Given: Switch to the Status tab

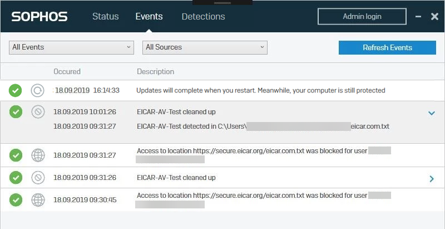Looking at the screenshot, I should coord(106,17).
